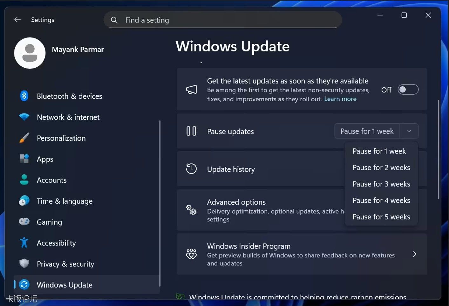Click the Update history clock icon

(191, 169)
